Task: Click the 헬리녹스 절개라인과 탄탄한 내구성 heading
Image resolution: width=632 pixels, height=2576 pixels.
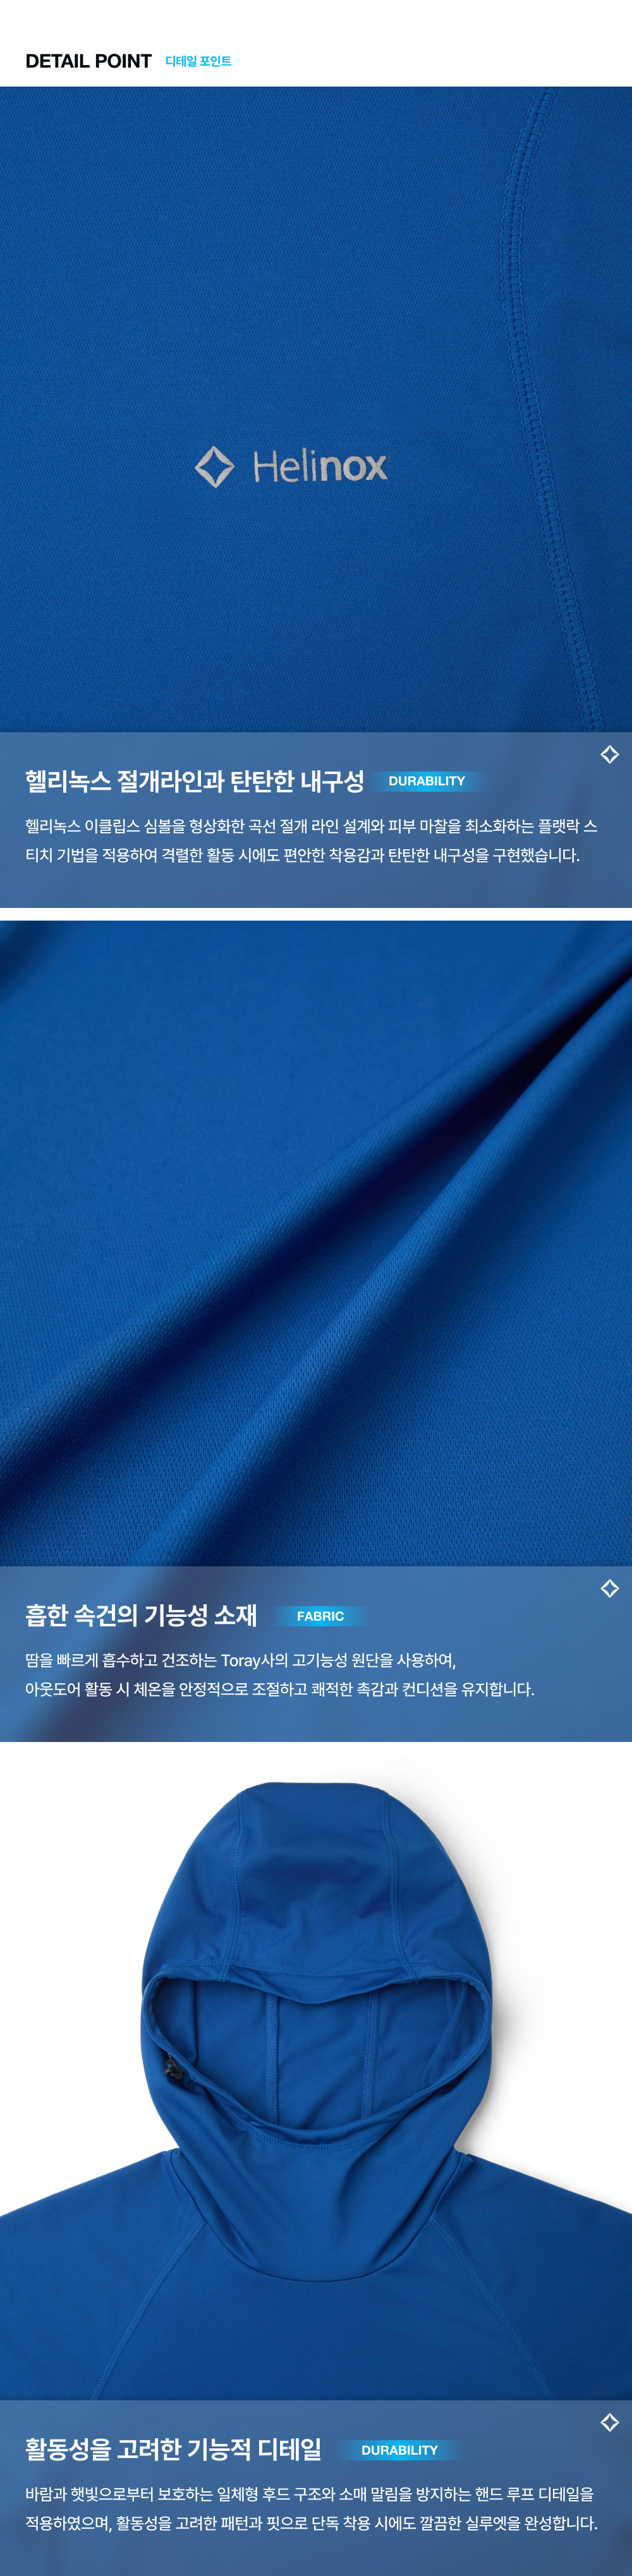Action: pyautogui.click(x=195, y=781)
